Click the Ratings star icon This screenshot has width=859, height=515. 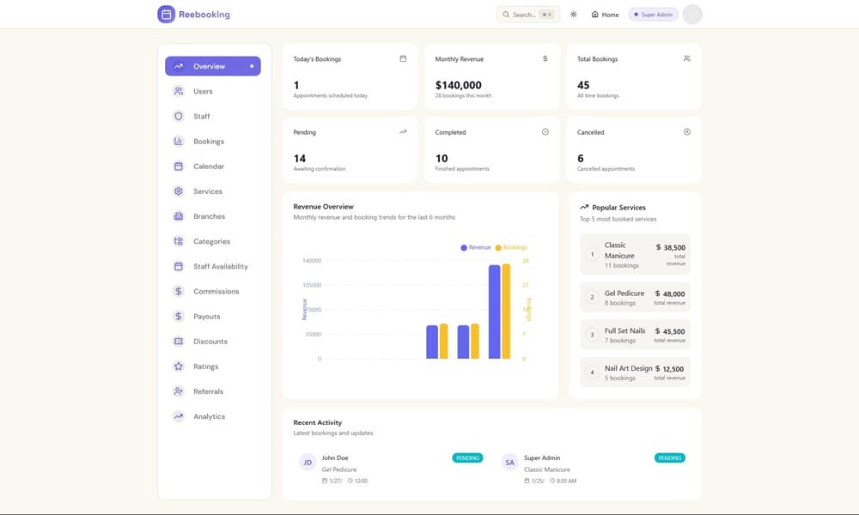(179, 367)
